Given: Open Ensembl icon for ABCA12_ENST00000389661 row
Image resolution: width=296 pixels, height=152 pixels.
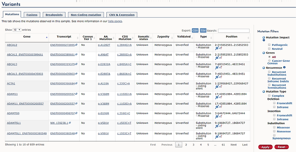Looking at the screenshot, I should point(220,58).
